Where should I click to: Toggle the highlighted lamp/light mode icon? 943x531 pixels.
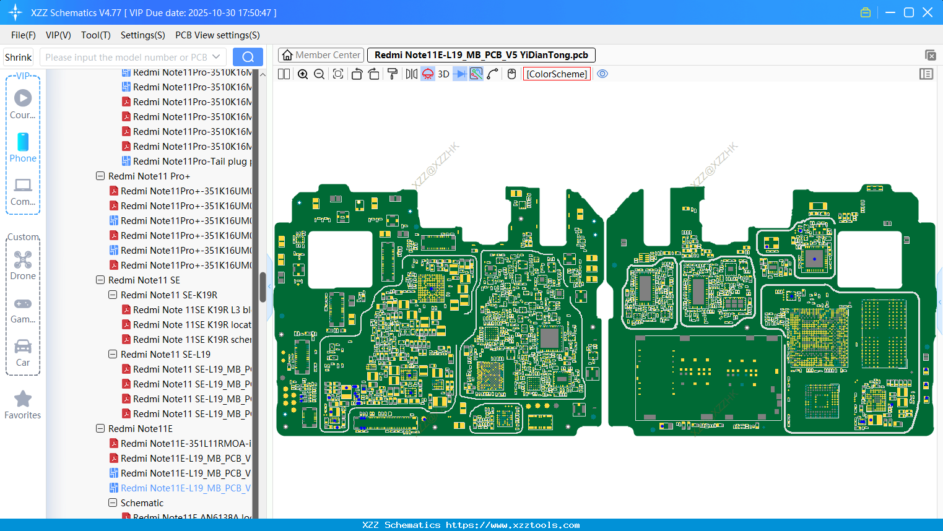427,74
